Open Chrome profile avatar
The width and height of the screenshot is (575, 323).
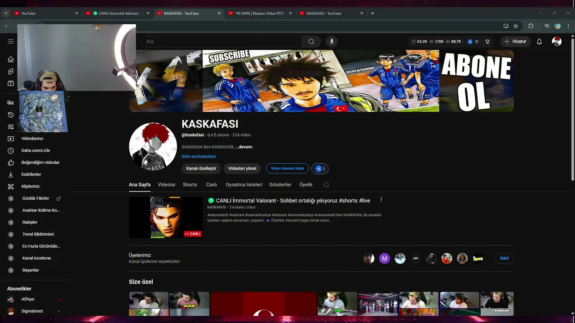tap(557, 26)
